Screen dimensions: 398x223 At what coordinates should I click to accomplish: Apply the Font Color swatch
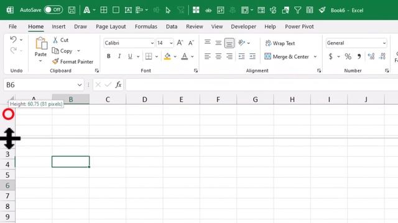185,56
